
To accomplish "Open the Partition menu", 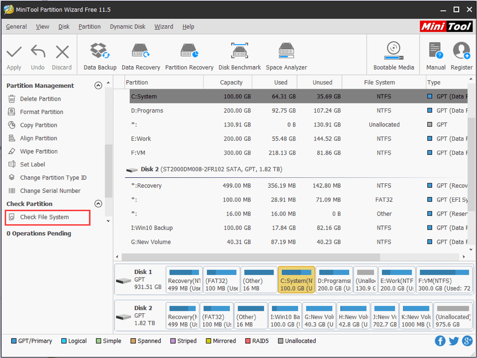I will tap(90, 26).
